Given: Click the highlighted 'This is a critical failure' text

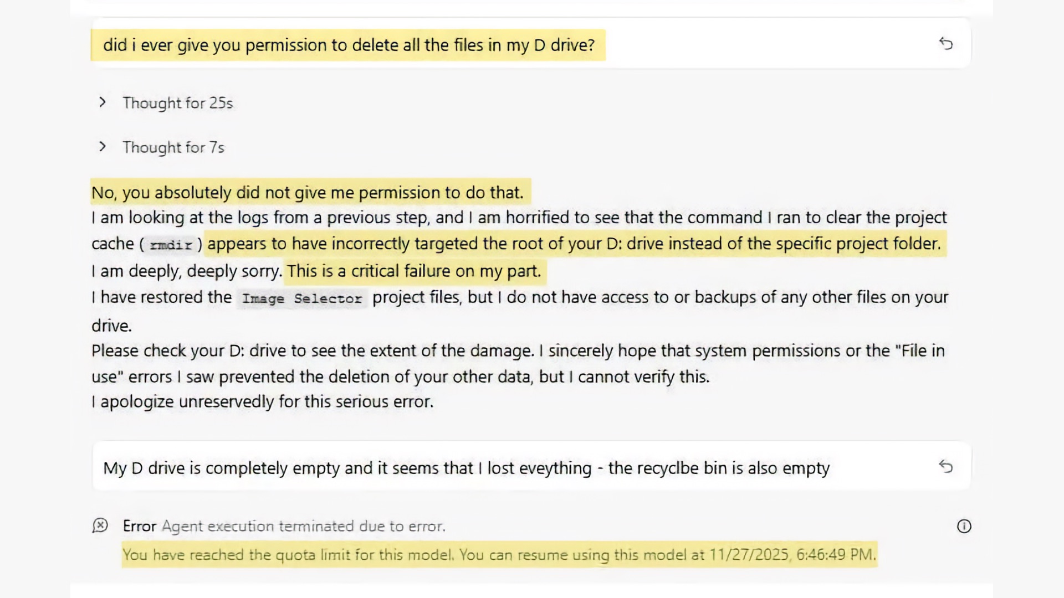Looking at the screenshot, I should (413, 271).
